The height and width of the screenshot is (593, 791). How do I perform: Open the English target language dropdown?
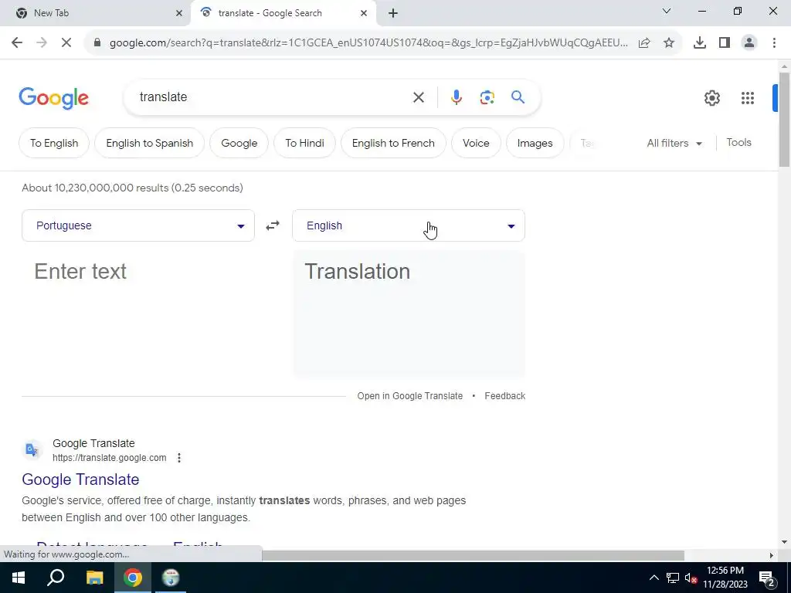click(409, 225)
